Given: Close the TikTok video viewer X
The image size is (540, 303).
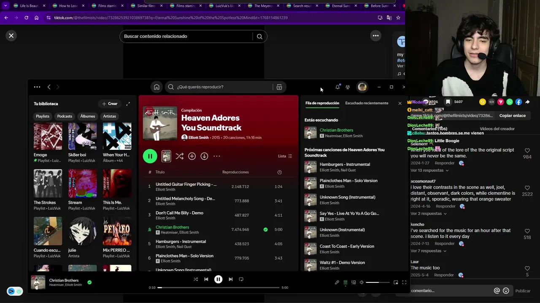Looking at the screenshot, I should [x=11, y=36].
